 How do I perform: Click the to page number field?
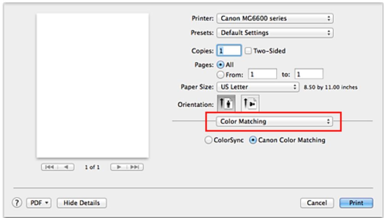point(309,74)
